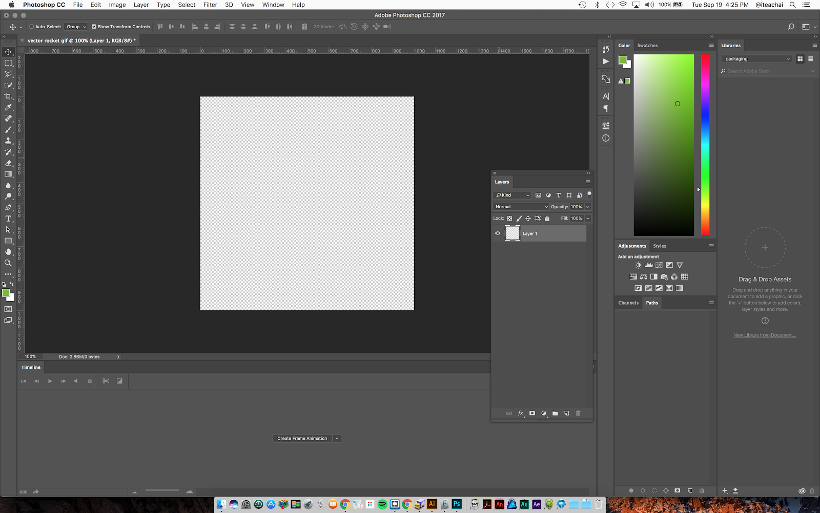This screenshot has height=513, width=820.
Task: Add layer style with fx icon
Action: (x=521, y=413)
